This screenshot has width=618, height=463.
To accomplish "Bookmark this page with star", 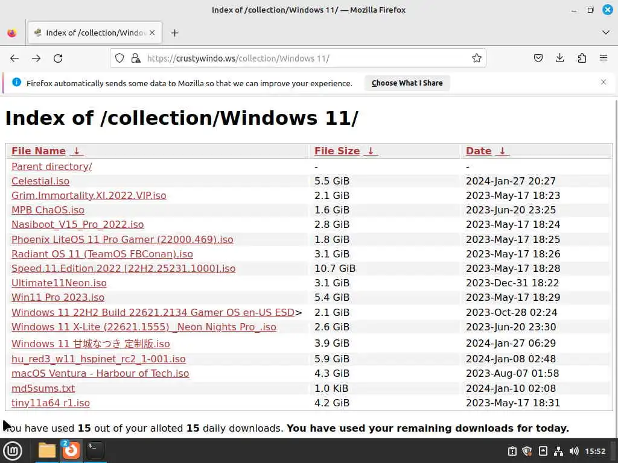I will click(x=477, y=58).
